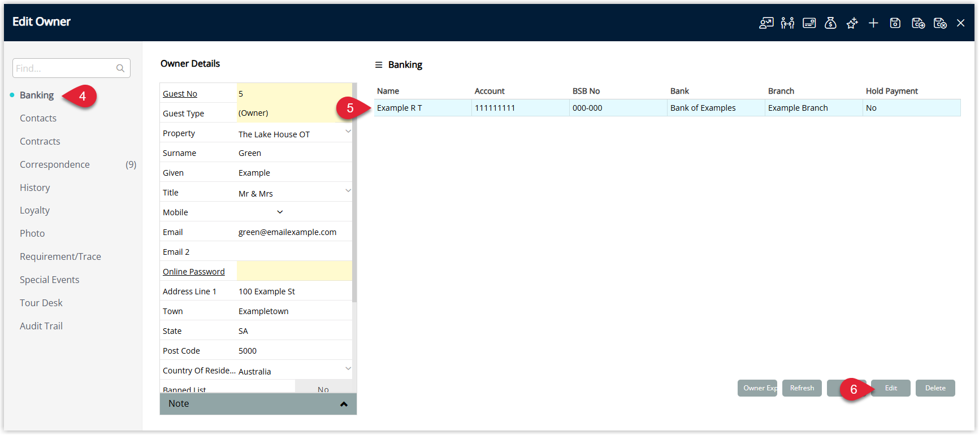Expand the Property dropdown
Screen dimensions: 979x435
pos(348,132)
